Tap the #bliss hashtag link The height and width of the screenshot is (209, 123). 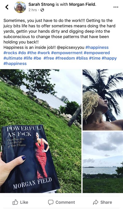[82, 58]
